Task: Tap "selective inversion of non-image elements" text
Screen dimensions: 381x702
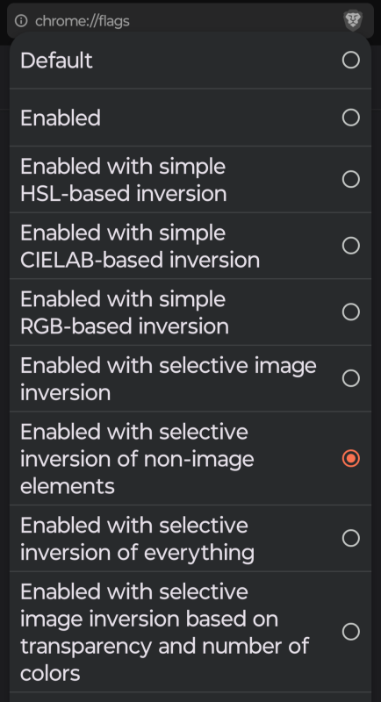Action: (x=137, y=459)
